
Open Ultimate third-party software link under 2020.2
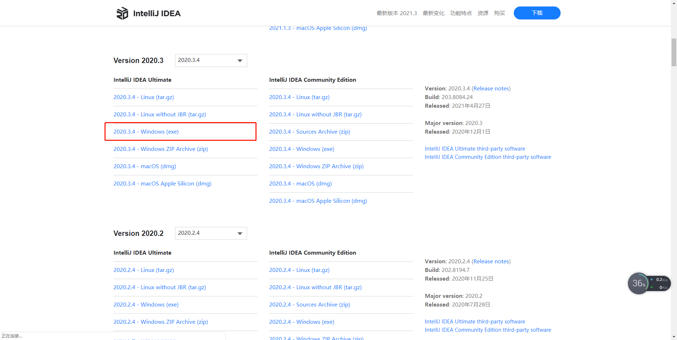[475, 322]
